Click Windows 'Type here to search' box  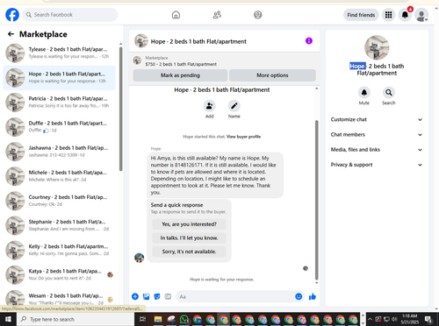[75, 319]
